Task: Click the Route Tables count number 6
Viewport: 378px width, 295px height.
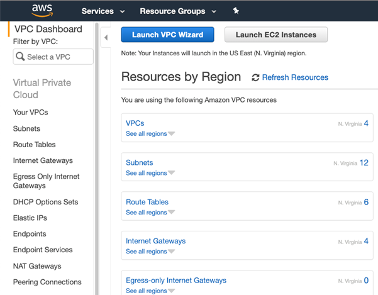Action: pyautogui.click(x=366, y=202)
